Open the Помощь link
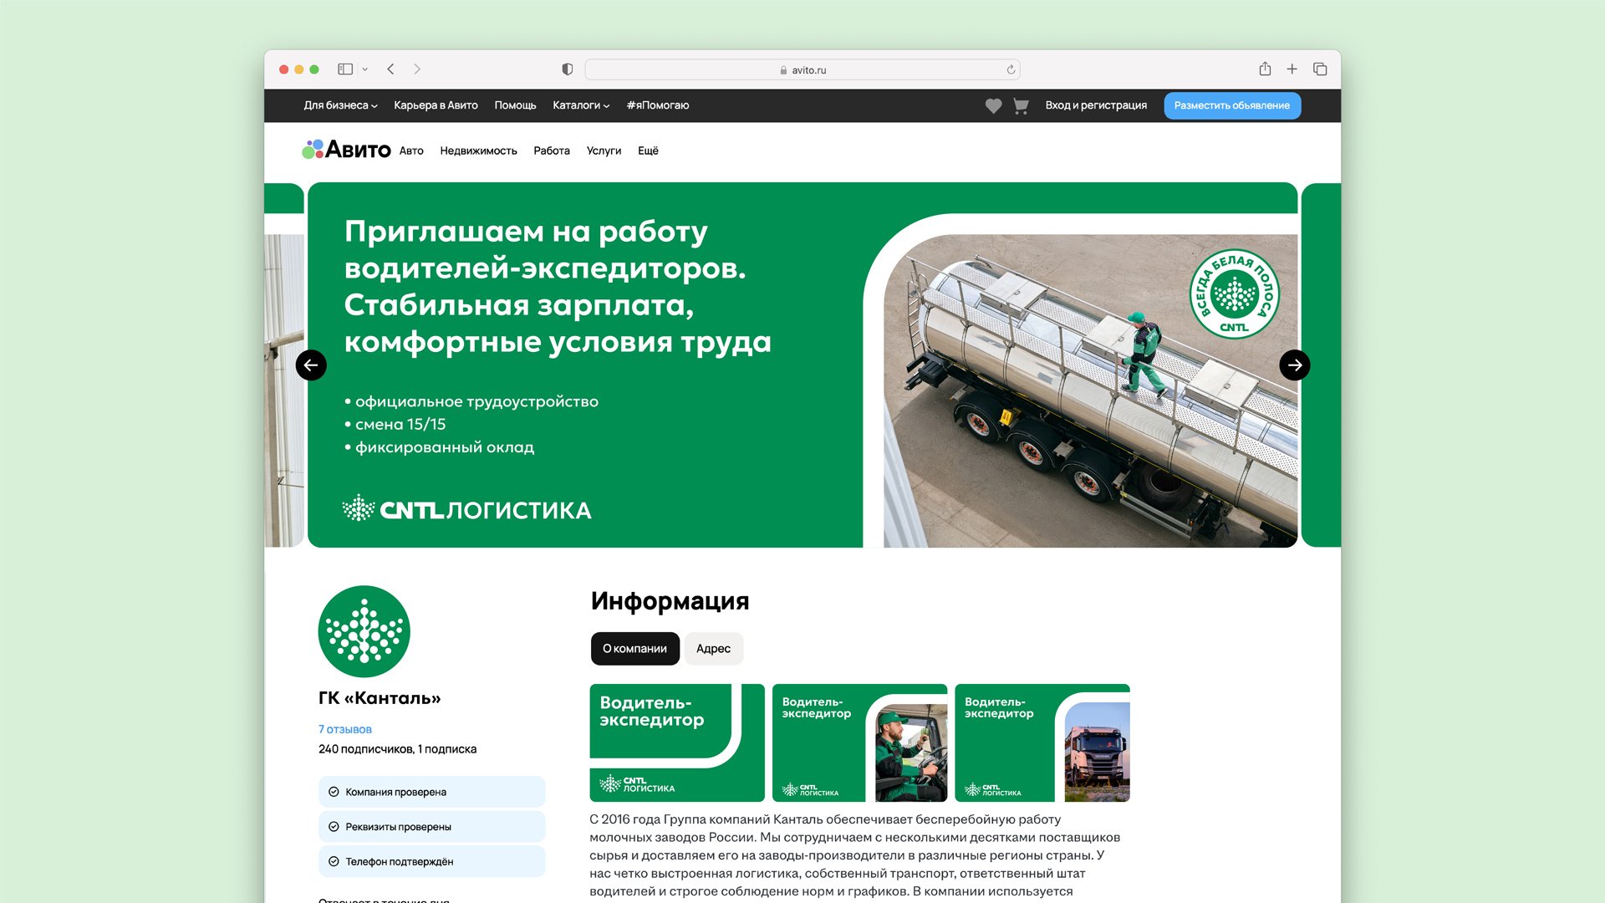The height and width of the screenshot is (903, 1605). coord(515,105)
